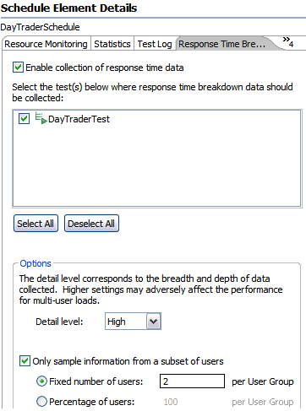This screenshot has width=306, height=411.
Task: Click the fixed number of users field
Action: tap(192, 381)
